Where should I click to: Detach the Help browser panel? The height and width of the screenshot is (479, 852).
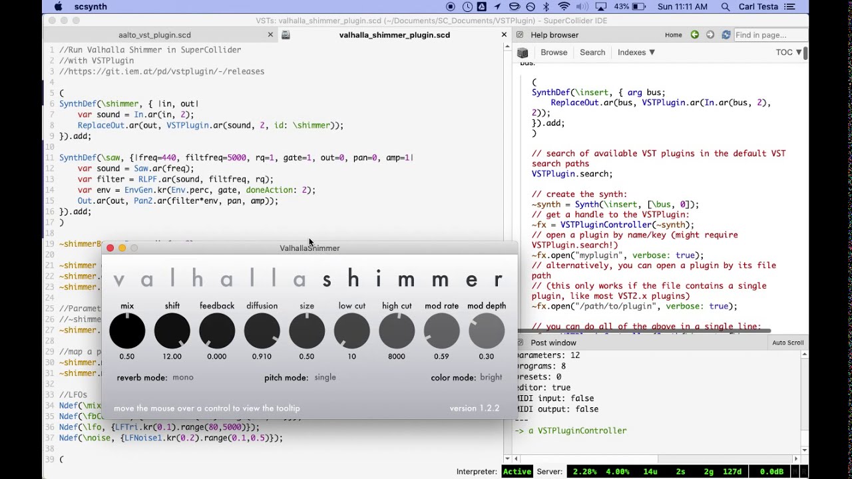pos(519,35)
